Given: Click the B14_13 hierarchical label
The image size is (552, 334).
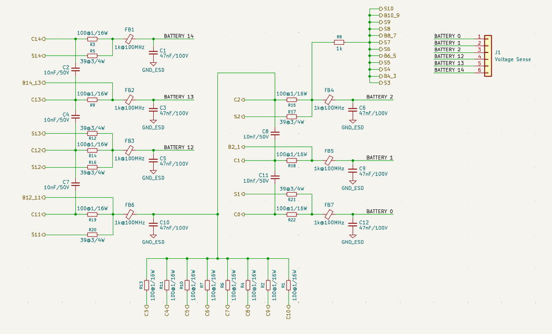Looking at the screenshot, I should (34, 83).
